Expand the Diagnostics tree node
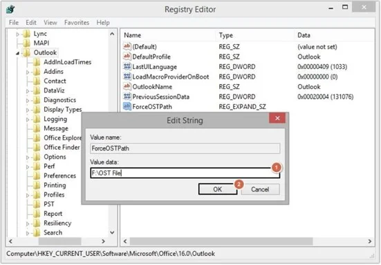 coord(28,100)
